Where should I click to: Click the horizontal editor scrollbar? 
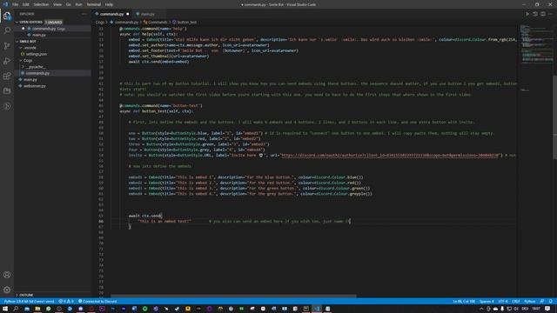pyautogui.click(x=233, y=296)
